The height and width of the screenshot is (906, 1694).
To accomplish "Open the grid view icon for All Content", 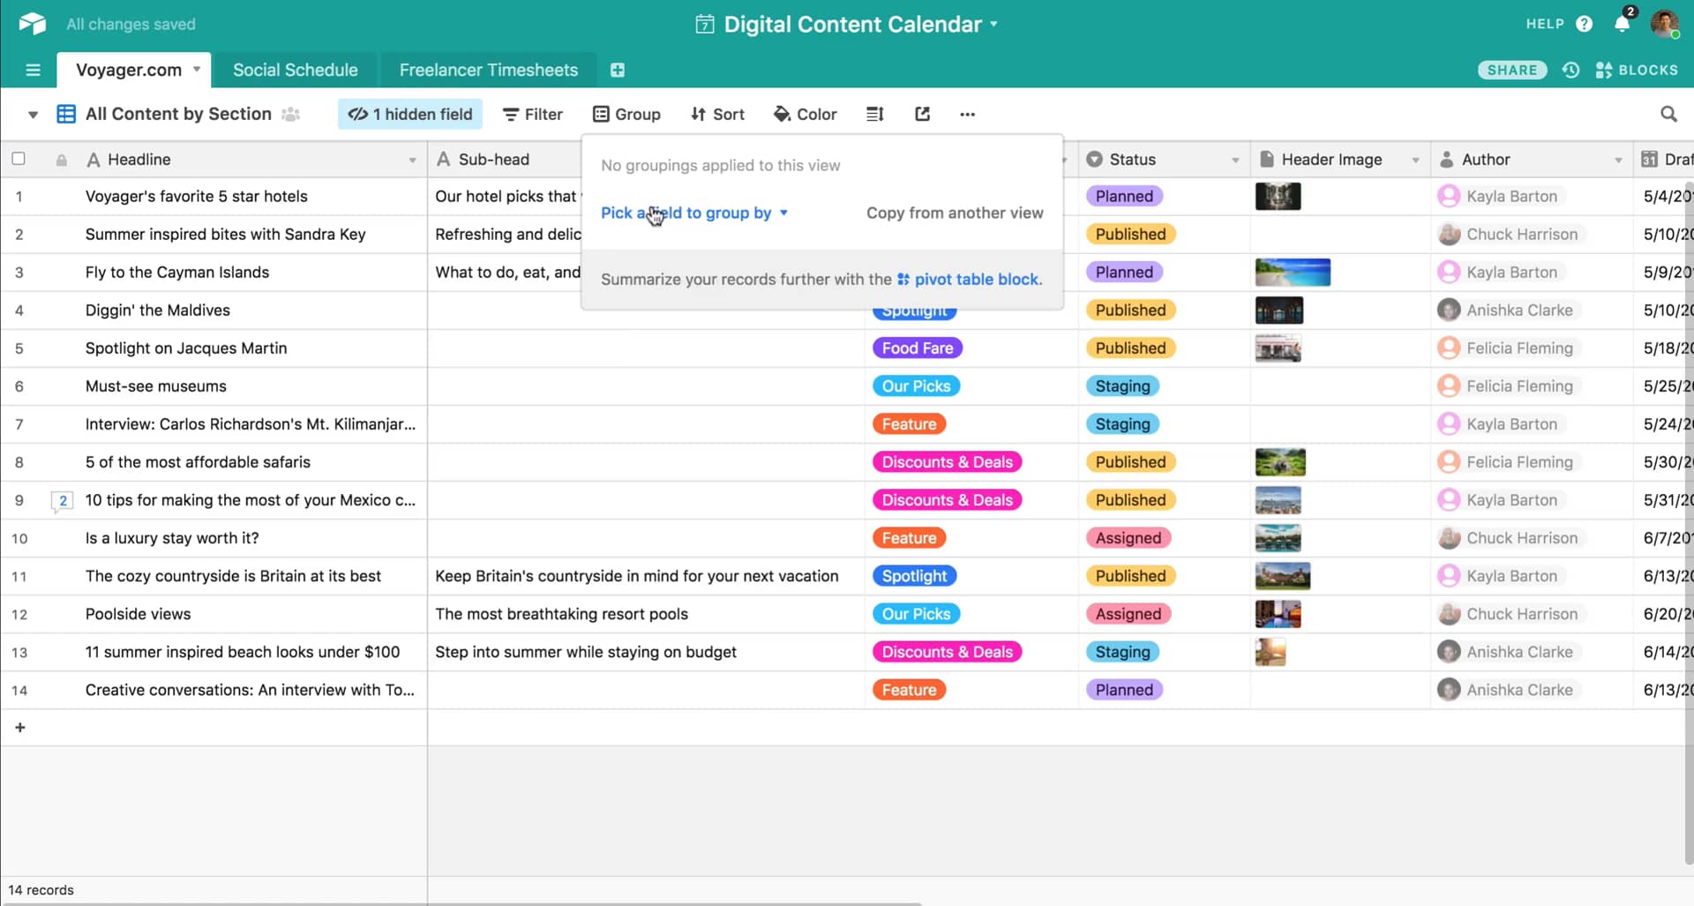I will click(66, 114).
